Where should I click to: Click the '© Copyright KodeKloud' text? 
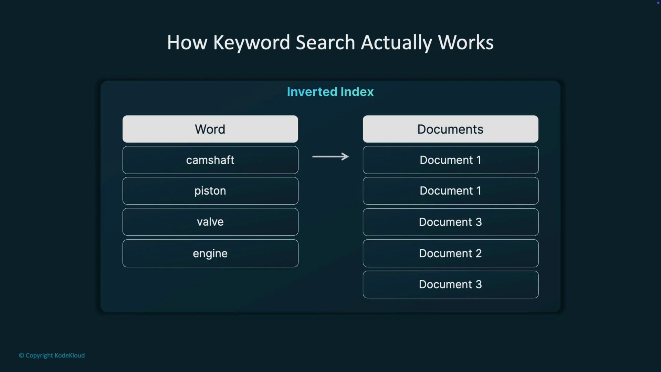pyautogui.click(x=52, y=355)
